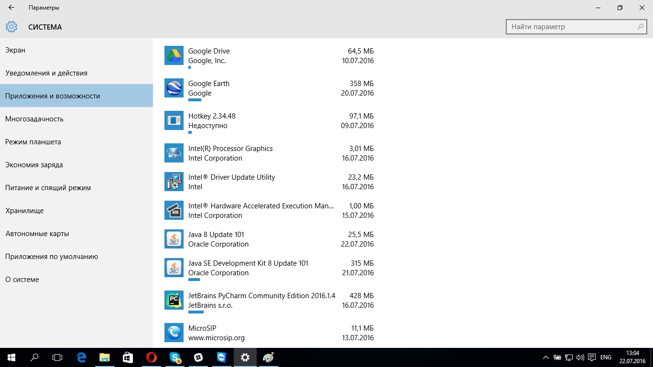Click www.microsip.org publisher text
Screen dimensions: 653x367
(217, 338)
